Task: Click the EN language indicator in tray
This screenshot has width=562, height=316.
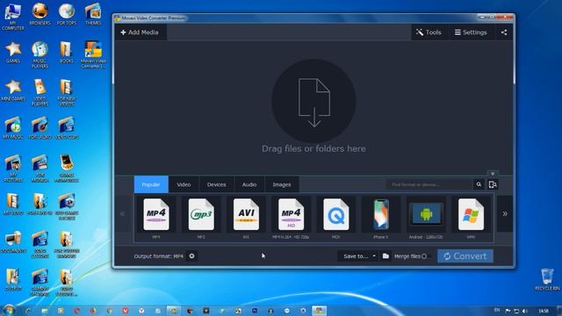Action: coord(497,310)
